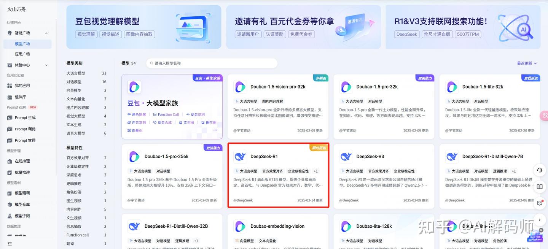The height and width of the screenshot is (249, 548).
Task: Click the 组件库 icon
Action: [10, 97]
